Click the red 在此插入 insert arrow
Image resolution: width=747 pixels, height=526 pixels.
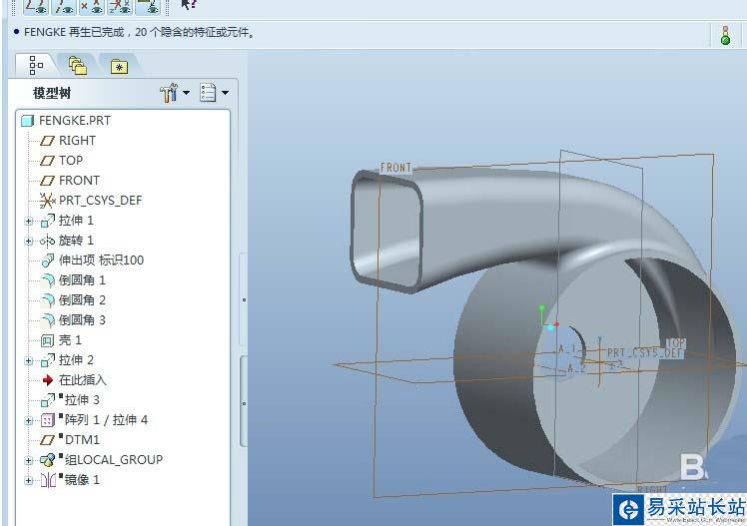click(48, 380)
